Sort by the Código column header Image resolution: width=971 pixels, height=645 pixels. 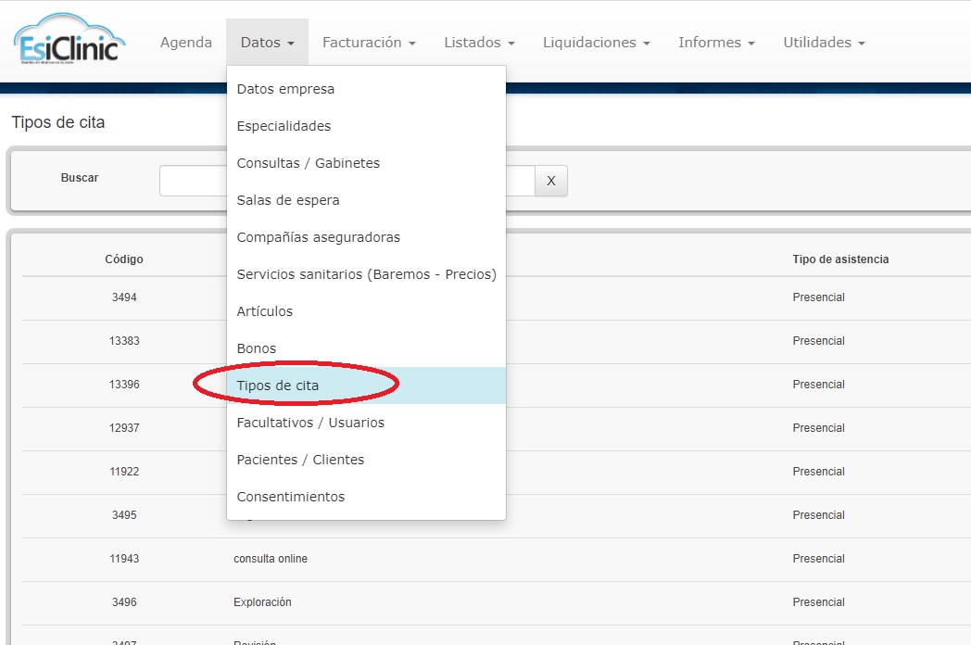(x=124, y=259)
